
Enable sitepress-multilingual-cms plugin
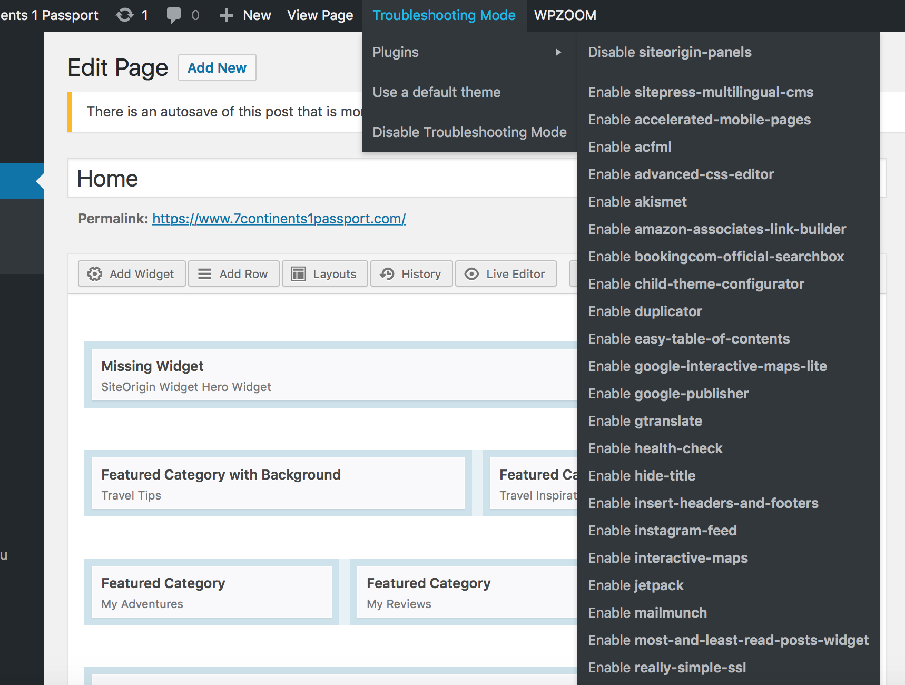701,92
